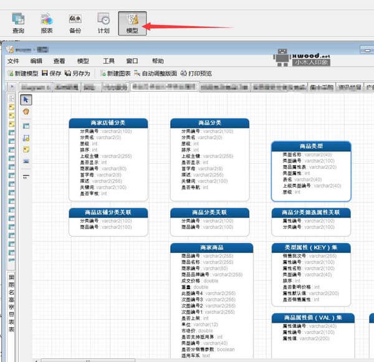Click the 是否审核 field in 商家店铺分类
The height and width of the screenshot is (362, 374).
pos(93,193)
